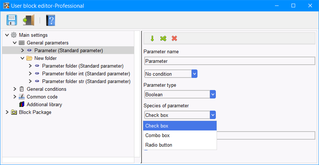Select Check box option in dropdown list
319x165 pixels.
[x=180, y=126]
